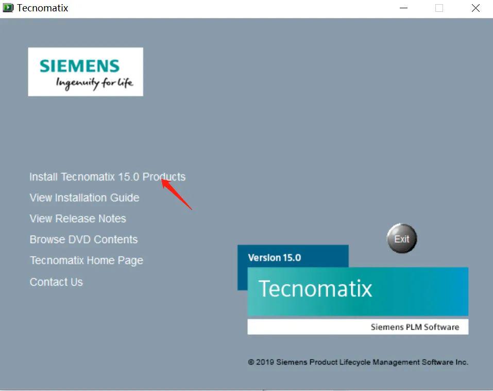Click the Tecnomatix title bar app icon

[x=8, y=8]
